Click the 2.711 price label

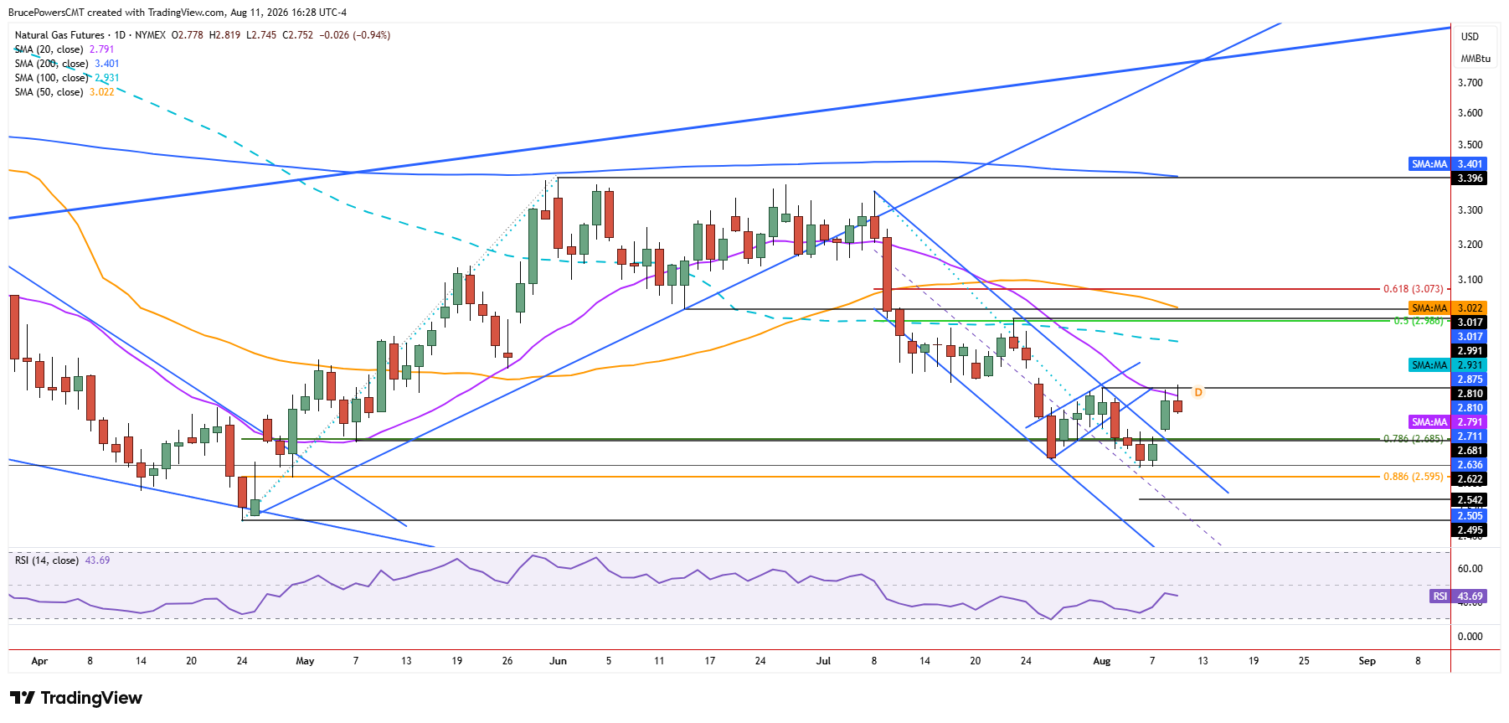[1470, 436]
